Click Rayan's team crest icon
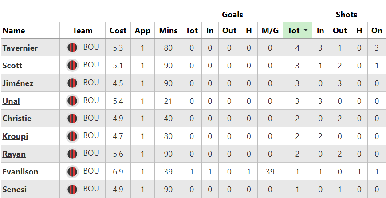 [x=72, y=154]
